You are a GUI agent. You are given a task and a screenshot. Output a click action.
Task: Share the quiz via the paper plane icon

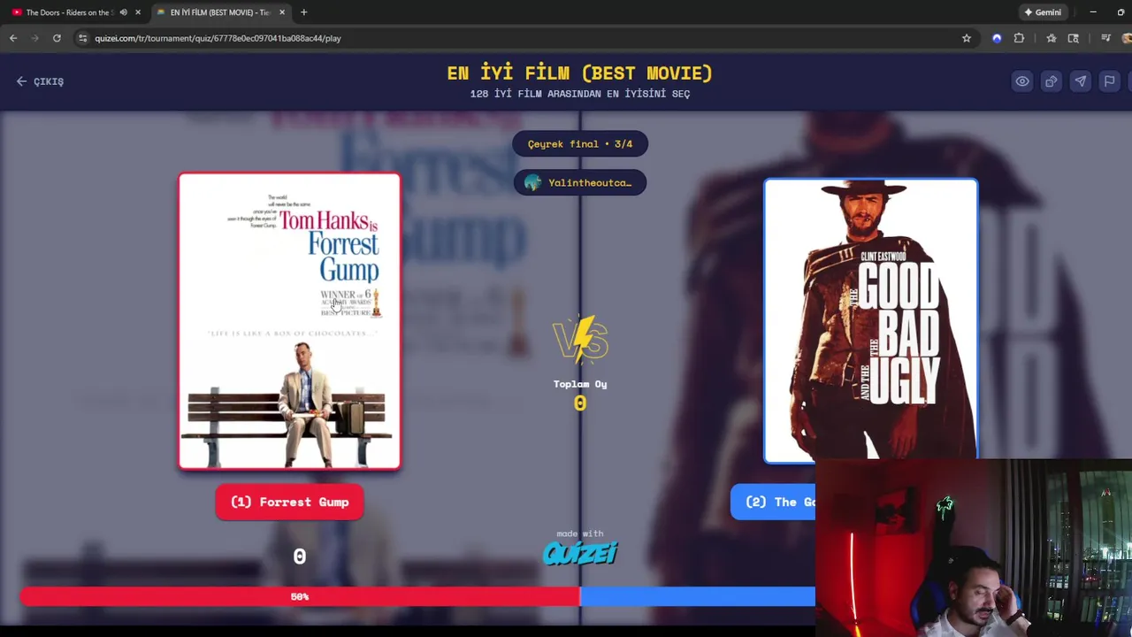1081,81
